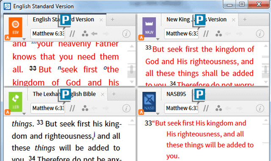The height and width of the screenshot is (161, 271).
Task: Click back arrow in ESV toolbar
Action: tap(94, 33)
